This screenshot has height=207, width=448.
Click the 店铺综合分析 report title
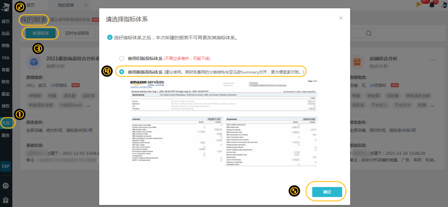(383, 58)
